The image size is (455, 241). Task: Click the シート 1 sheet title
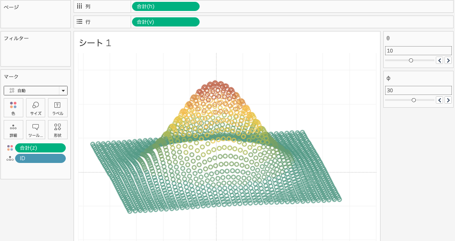point(95,43)
